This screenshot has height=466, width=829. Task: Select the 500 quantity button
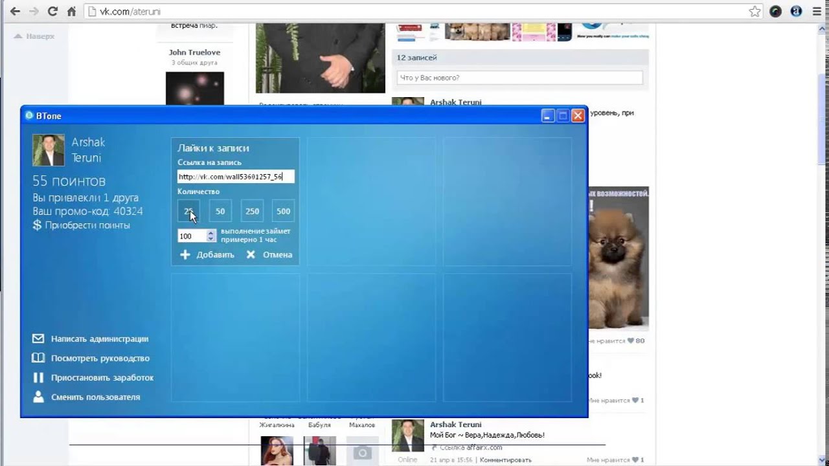pyautogui.click(x=283, y=211)
